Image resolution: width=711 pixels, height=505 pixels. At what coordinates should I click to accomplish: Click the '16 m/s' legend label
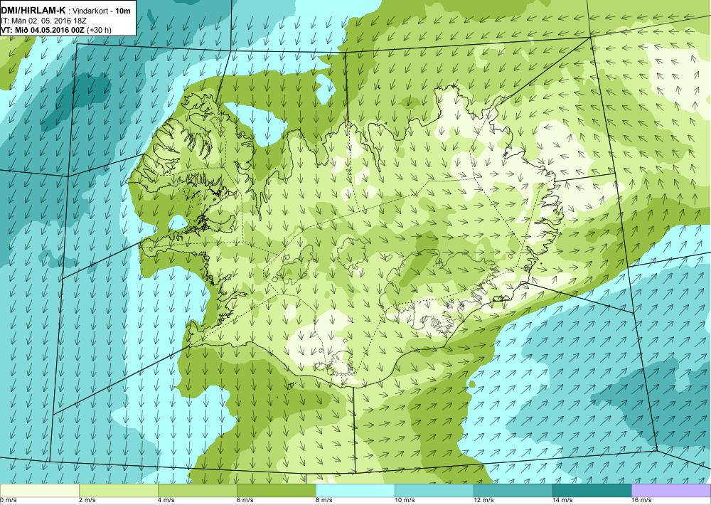[x=641, y=501]
